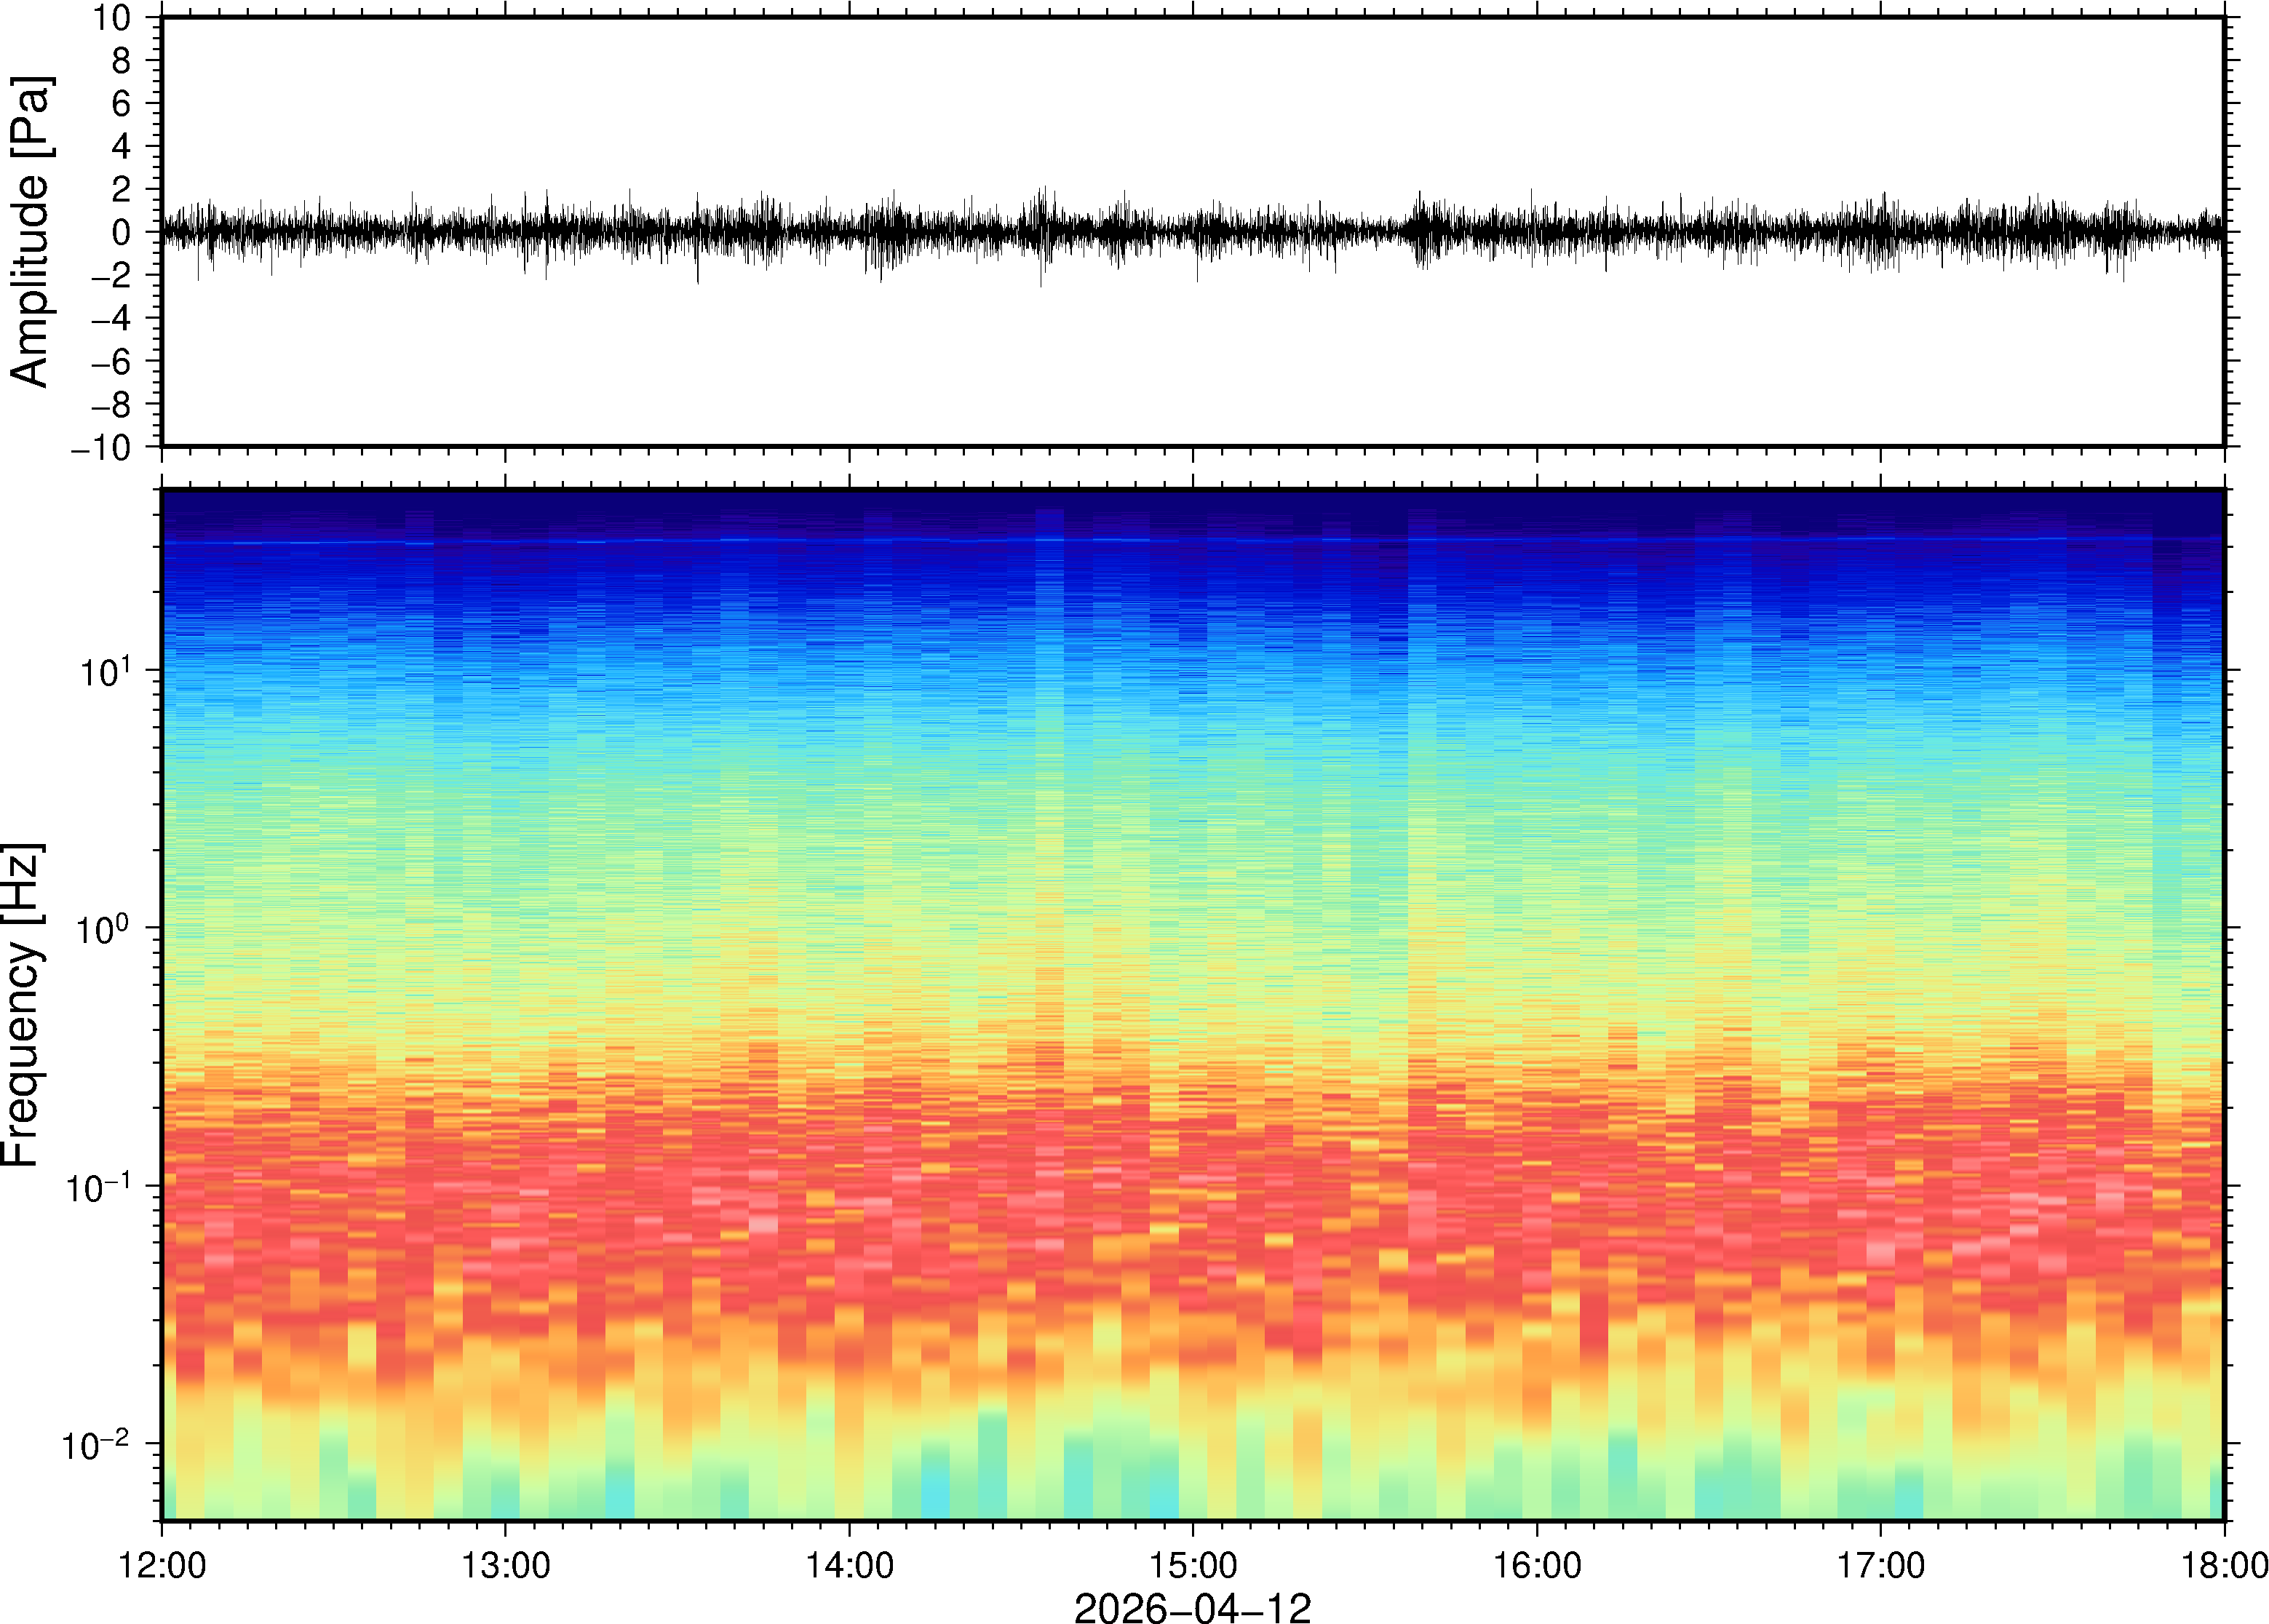Click the Frequency [Hz] axis title
The width and height of the screenshot is (2269, 1624).
tap(22, 1005)
